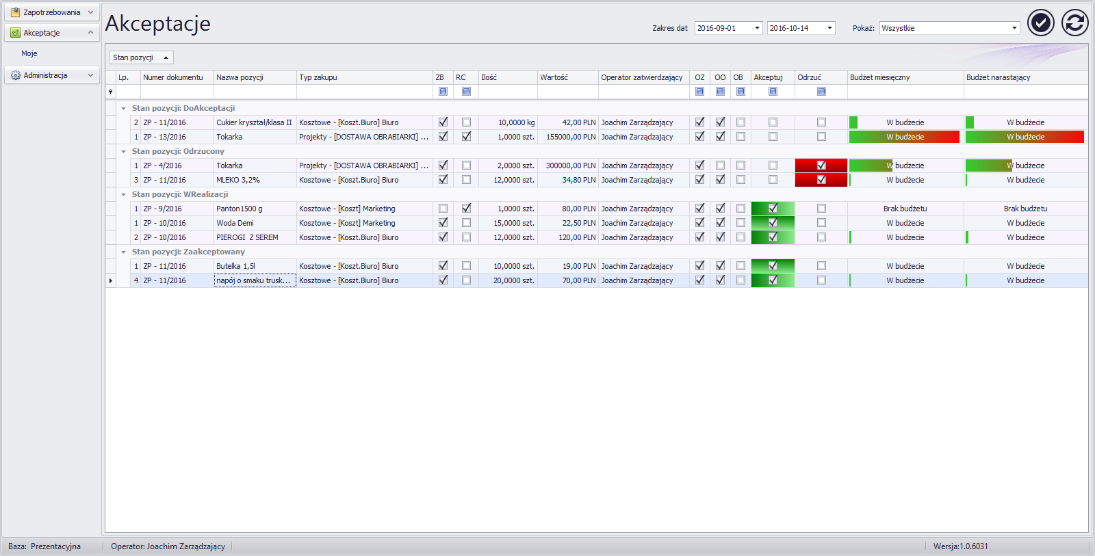Click the Administracja gear icon

point(16,75)
